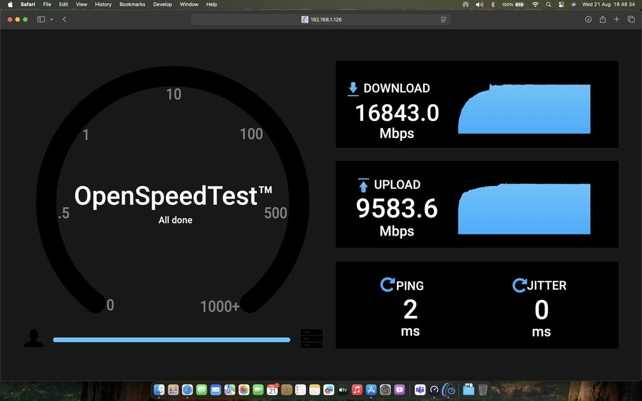Image resolution: width=642 pixels, height=401 pixels.
Task: Open the Trash in the Dock
Action: [x=483, y=390]
